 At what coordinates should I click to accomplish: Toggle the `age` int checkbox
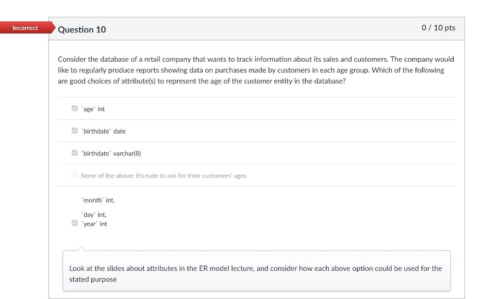tap(74, 108)
